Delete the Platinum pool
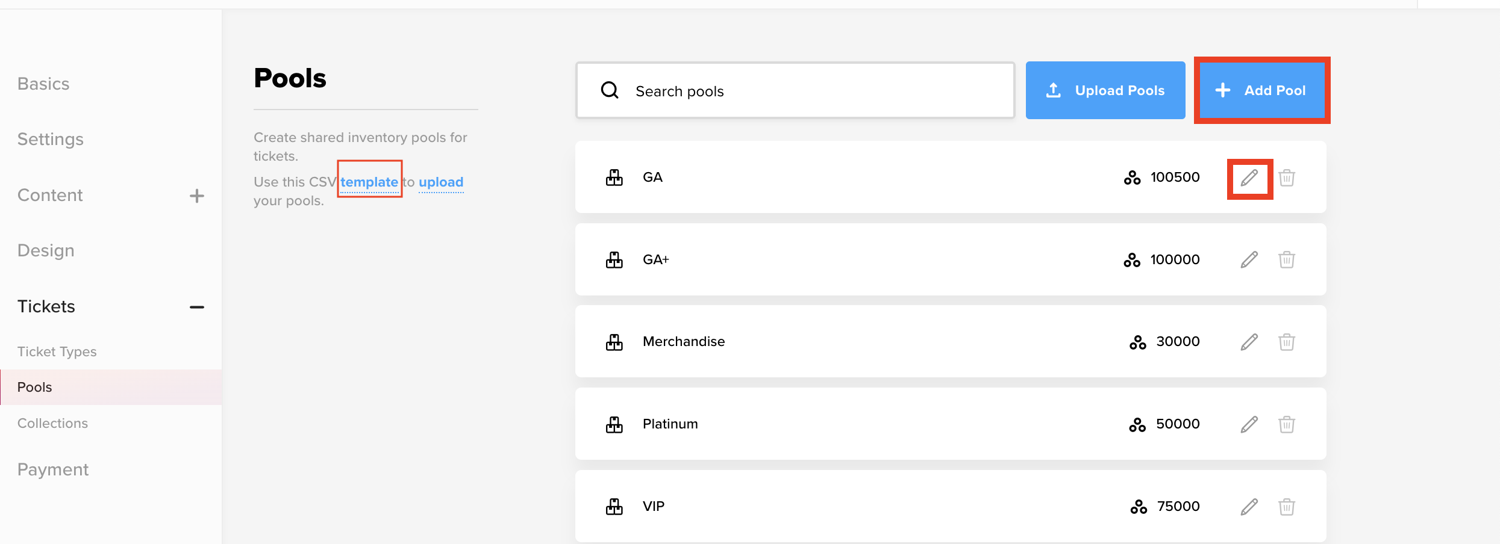 [1287, 424]
